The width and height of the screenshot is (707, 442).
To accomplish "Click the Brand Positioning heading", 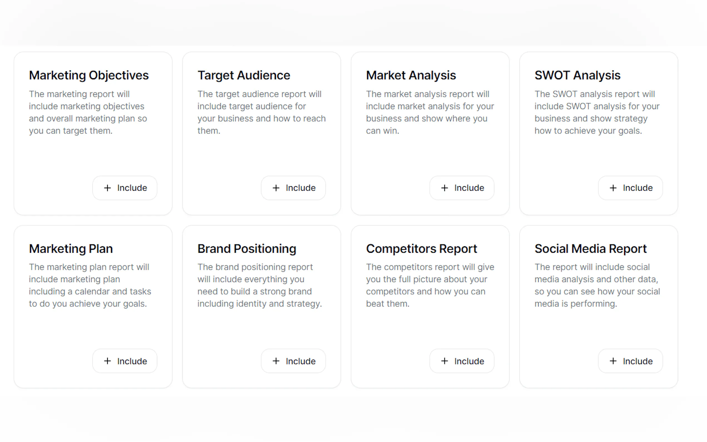I will pyautogui.click(x=247, y=249).
